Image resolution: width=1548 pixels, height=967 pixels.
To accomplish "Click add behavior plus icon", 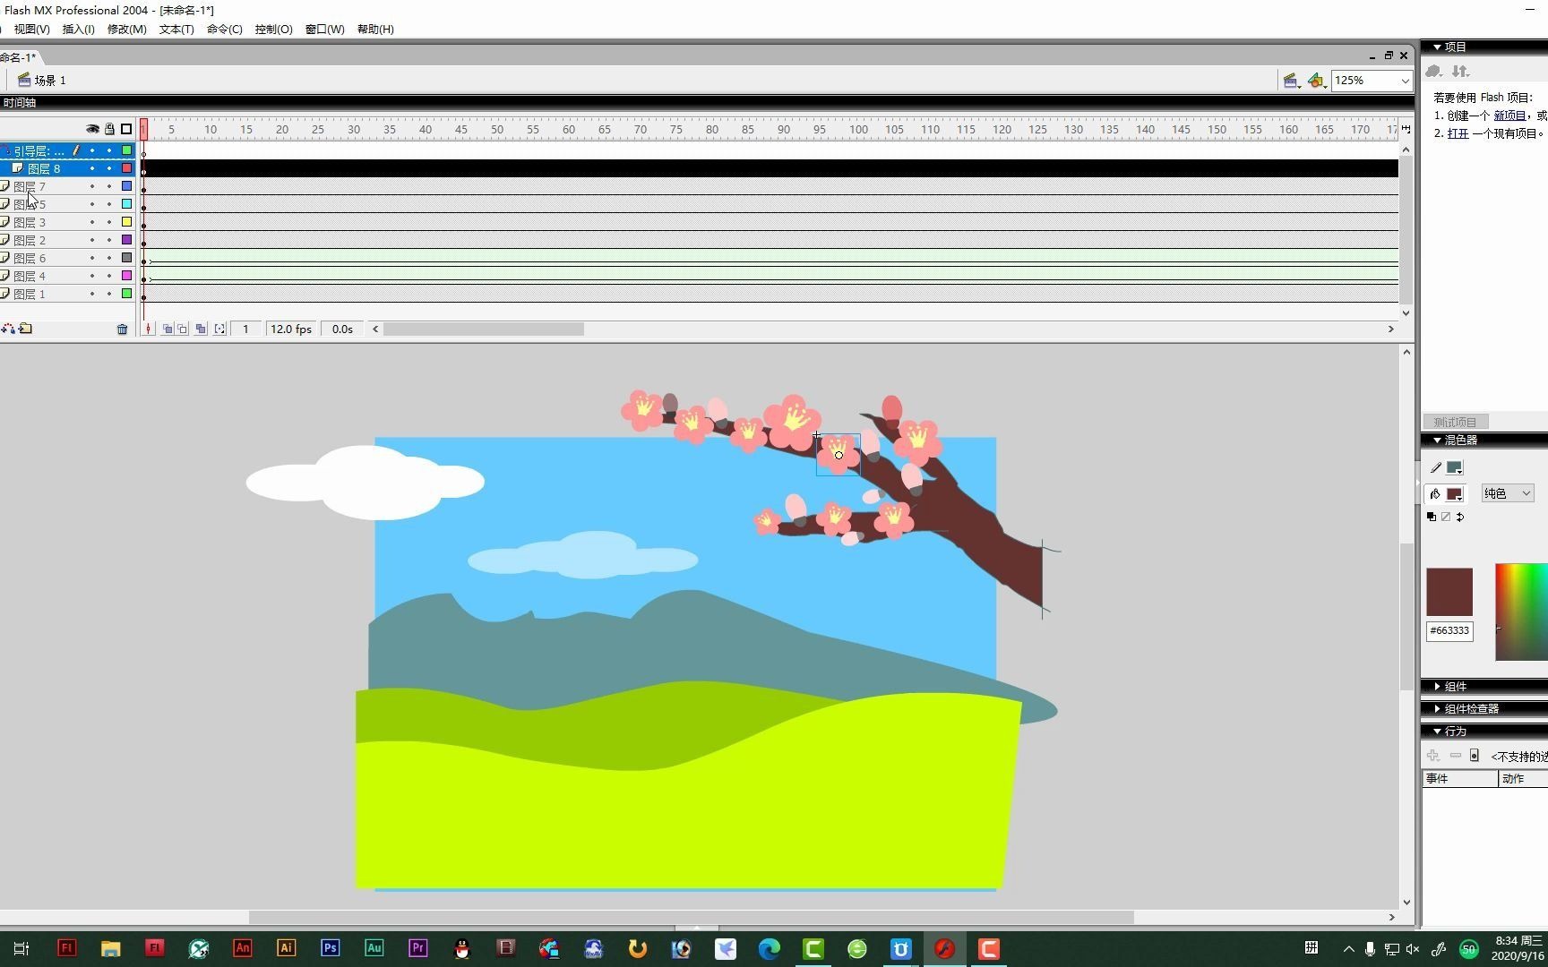I will click(1432, 756).
